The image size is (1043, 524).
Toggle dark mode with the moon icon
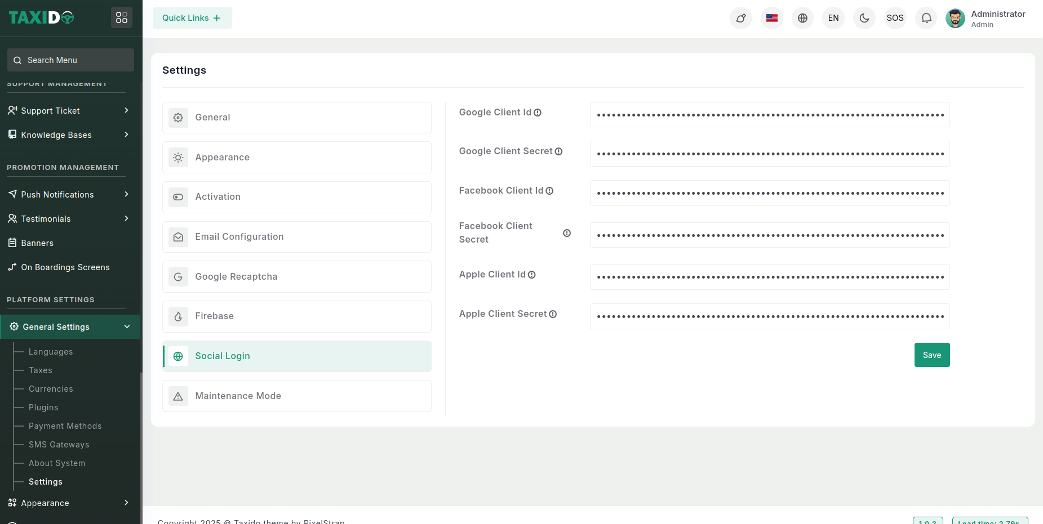click(x=864, y=18)
